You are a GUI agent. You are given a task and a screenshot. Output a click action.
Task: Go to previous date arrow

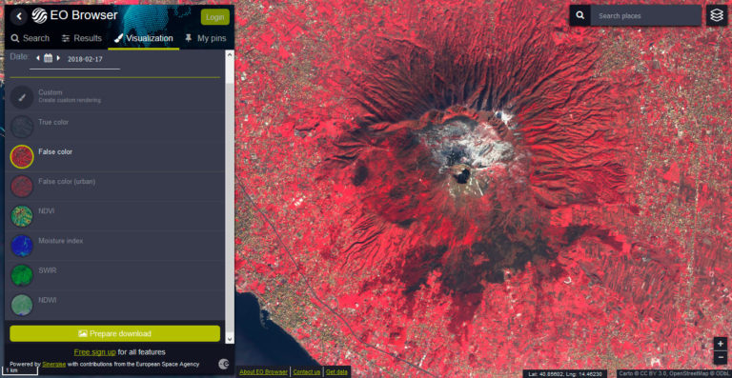pyautogui.click(x=38, y=58)
